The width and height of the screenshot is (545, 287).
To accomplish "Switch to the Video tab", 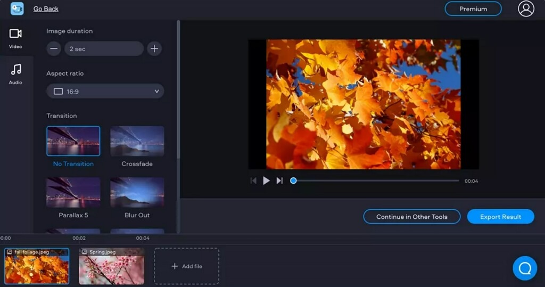I will point(15,38).
